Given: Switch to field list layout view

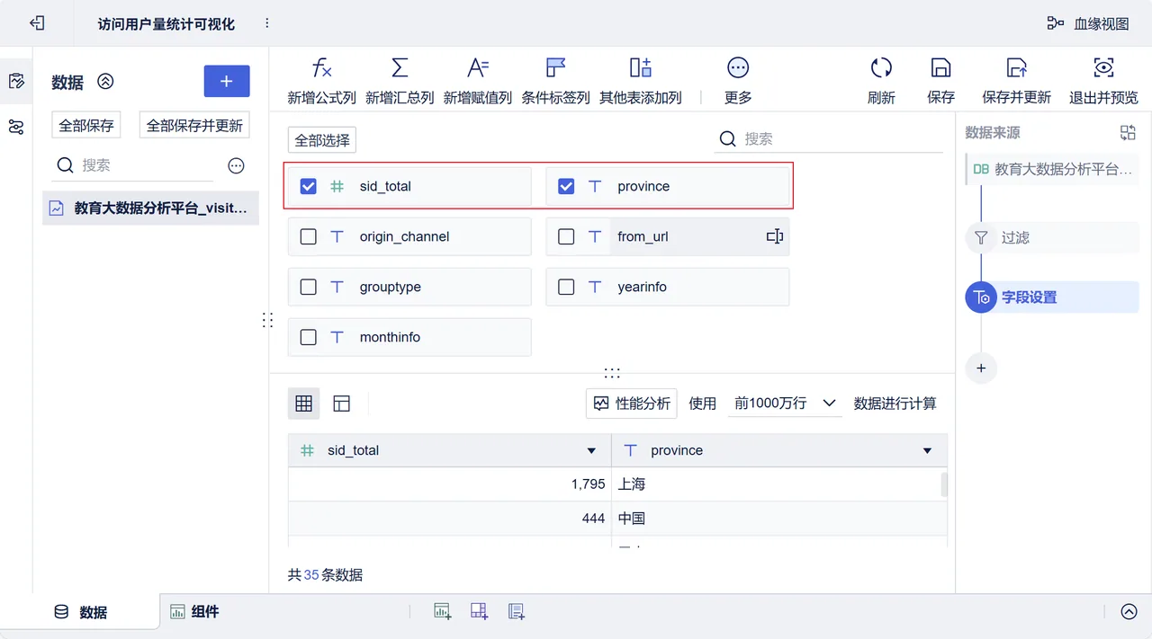Looking at the screenshot, I should pyautogui.click(x=341, y=404).
